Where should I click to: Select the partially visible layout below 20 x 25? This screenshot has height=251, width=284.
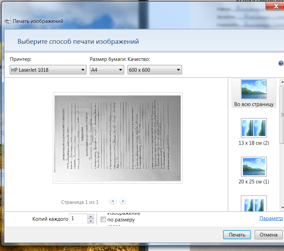coord(254,203)
